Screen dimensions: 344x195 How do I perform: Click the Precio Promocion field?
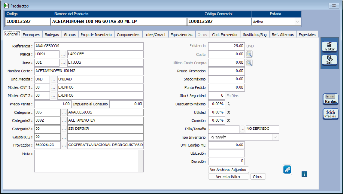(226, 71)
